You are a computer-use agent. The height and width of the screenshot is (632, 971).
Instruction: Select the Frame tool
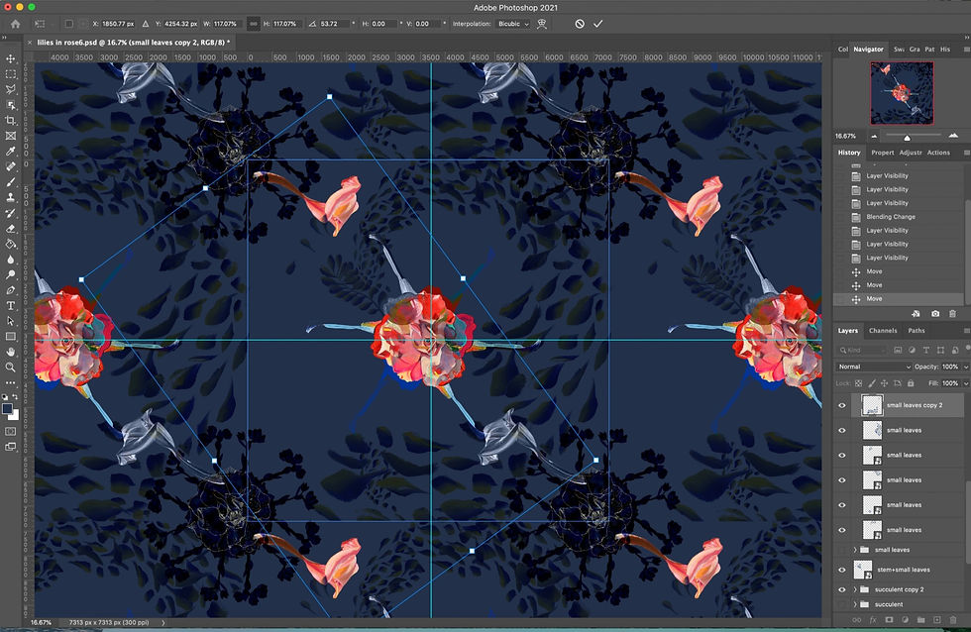pyautogui.click(x=11, y=136)
